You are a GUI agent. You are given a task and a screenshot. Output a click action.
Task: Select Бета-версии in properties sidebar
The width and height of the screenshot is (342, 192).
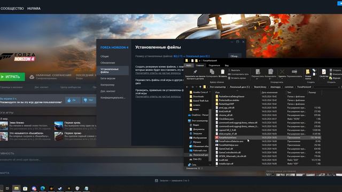point(108,78)
